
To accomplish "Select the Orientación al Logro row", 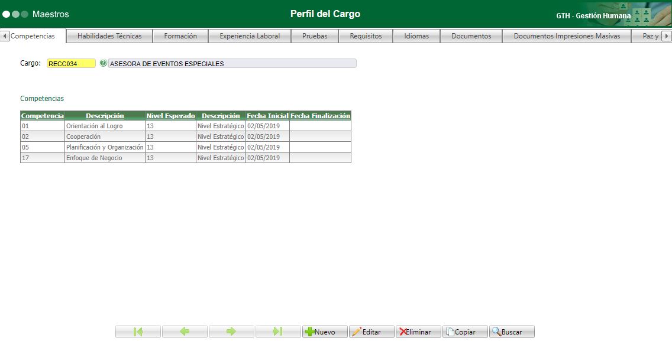I will coord(186,126).
